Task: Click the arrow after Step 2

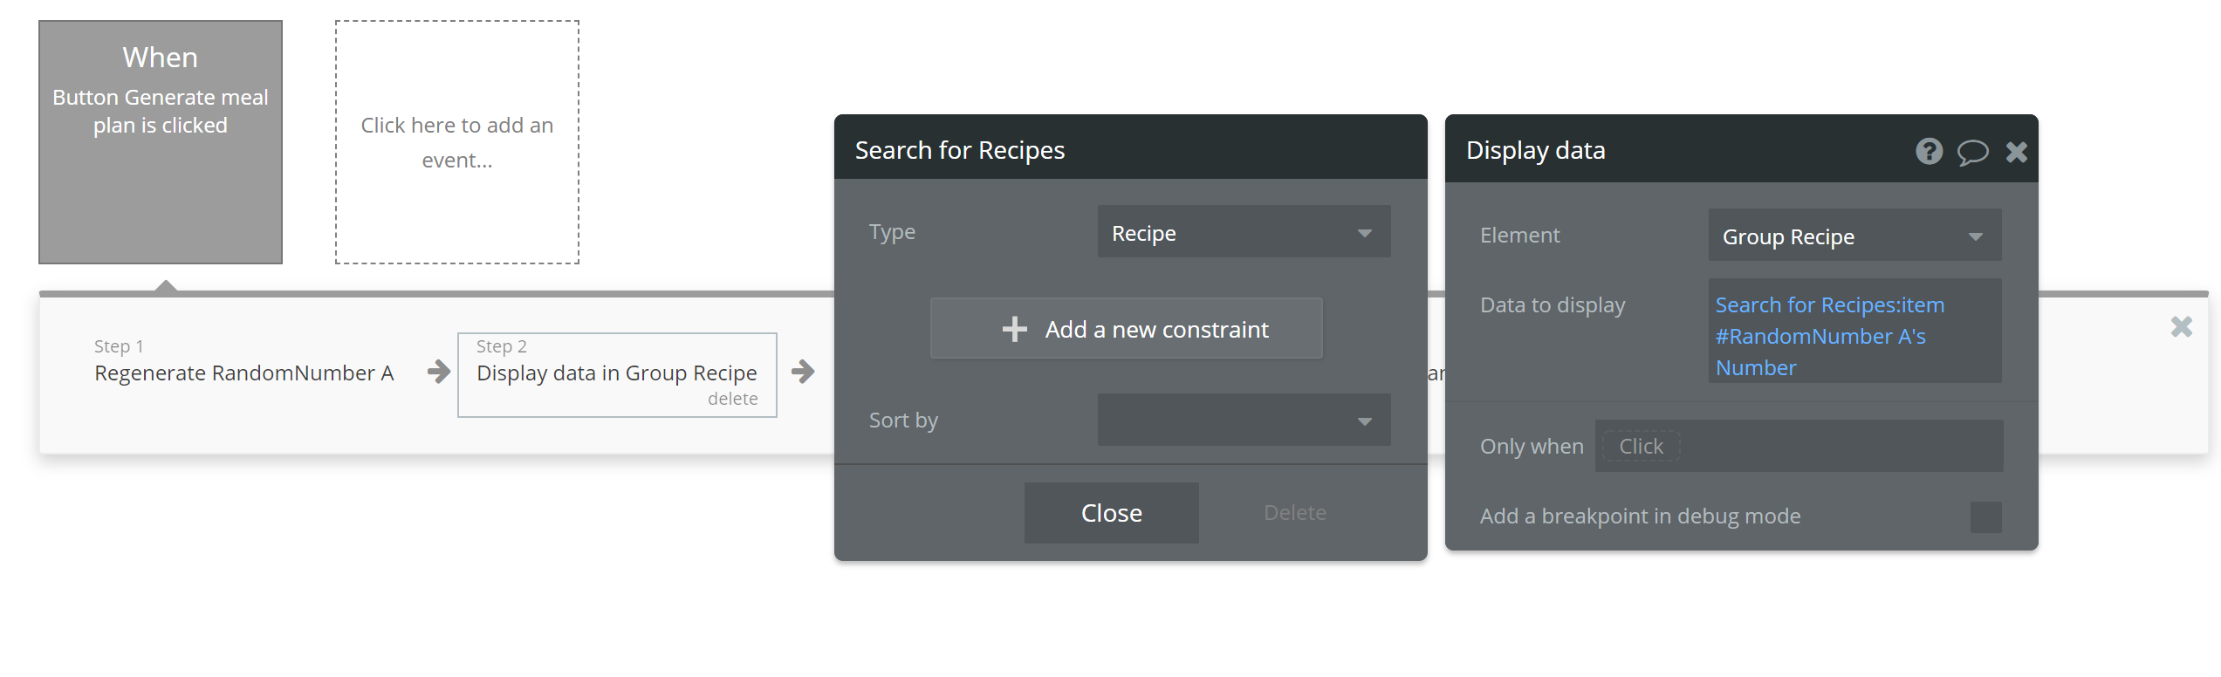Action: [803, 373]
